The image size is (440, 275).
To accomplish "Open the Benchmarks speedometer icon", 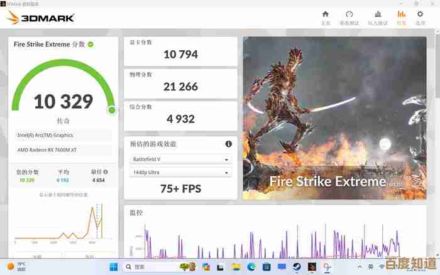I will pyautogui.click(x=349, y=14).
